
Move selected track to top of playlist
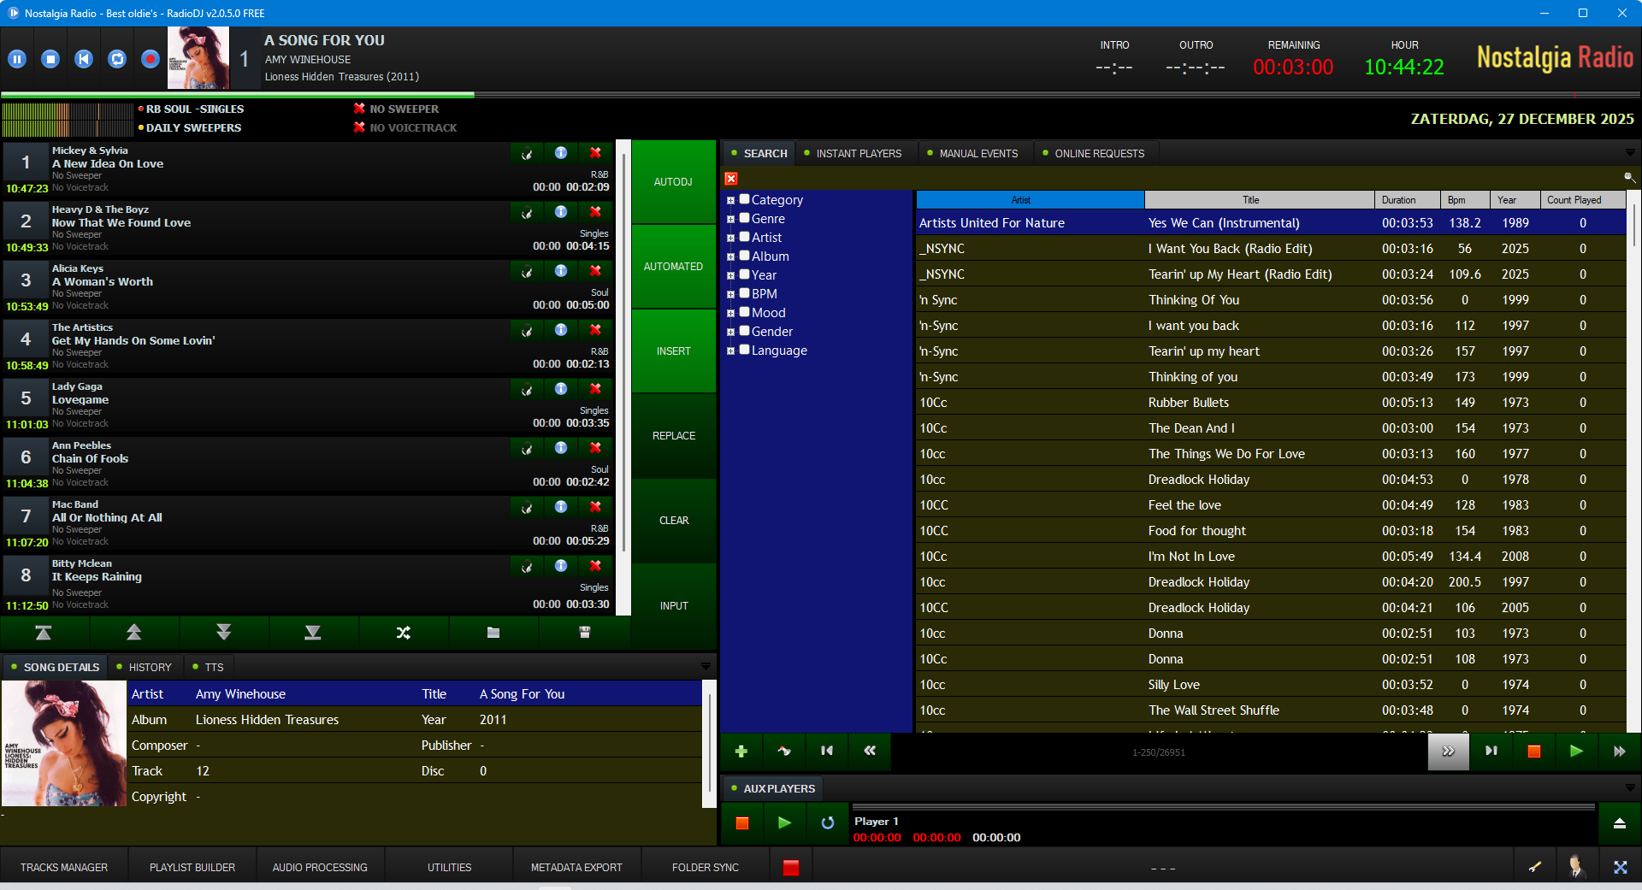click(44, 633)
